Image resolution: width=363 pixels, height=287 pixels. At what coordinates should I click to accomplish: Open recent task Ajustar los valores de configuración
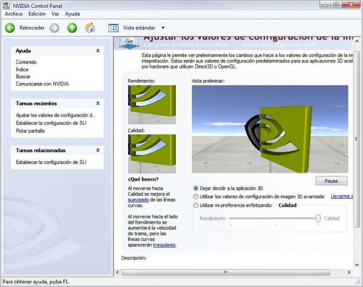[56, 115]
